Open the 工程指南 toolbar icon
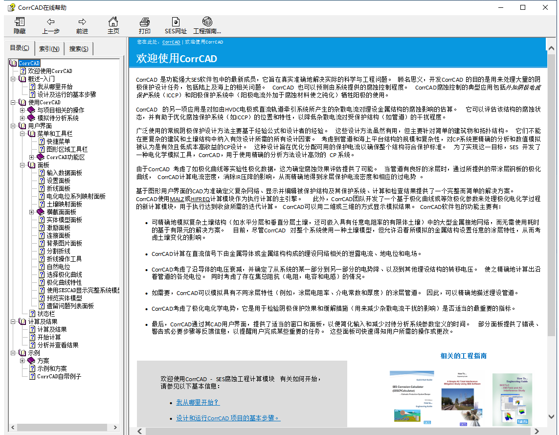This screenshot has width=559, height=435. point(207,22)
